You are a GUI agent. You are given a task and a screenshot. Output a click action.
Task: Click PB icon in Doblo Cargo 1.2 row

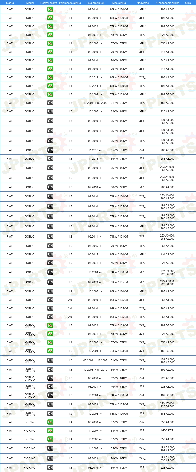50,334
